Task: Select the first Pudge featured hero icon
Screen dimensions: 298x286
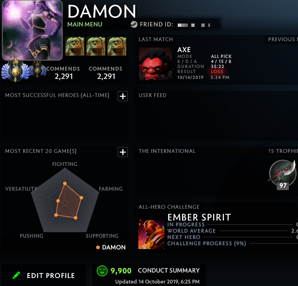Action: tap(75, 46)
